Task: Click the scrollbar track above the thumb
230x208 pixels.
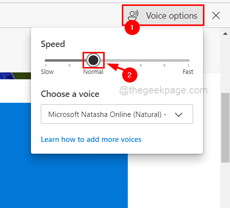Action: tap(225, 65)
